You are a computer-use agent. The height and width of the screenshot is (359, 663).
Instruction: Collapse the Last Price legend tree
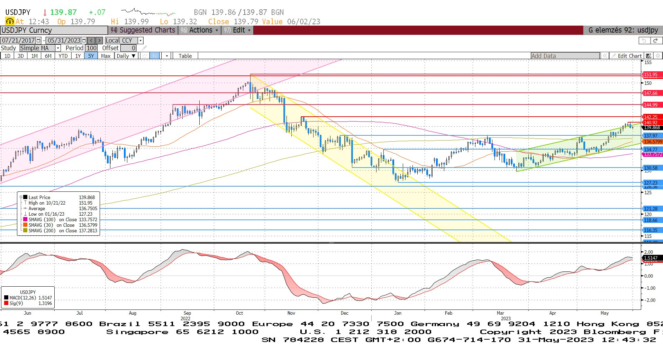21,197
